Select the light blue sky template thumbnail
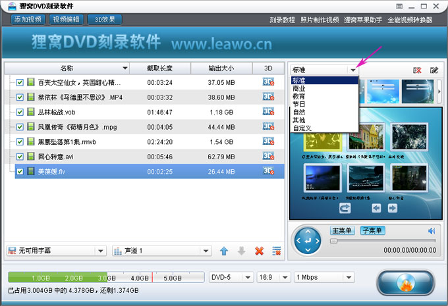Screen dimensions: 448x306 (x=383, y=91)
